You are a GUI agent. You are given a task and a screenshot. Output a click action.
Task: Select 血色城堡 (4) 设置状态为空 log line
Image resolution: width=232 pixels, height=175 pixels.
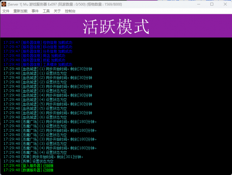tap(35, 100)
